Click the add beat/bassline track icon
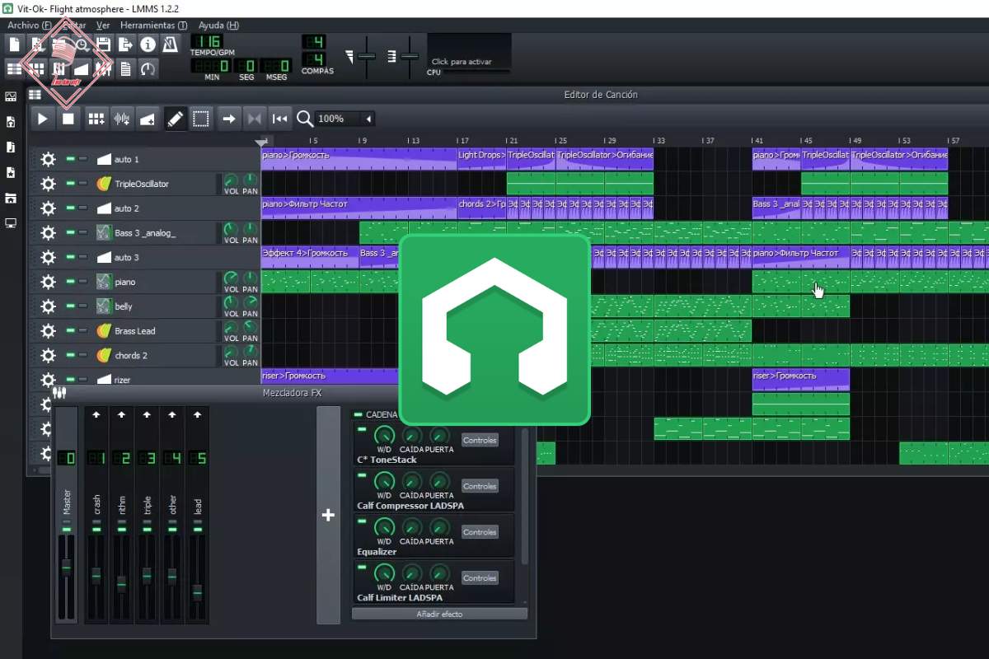989x659 pixels. (96, 119)
